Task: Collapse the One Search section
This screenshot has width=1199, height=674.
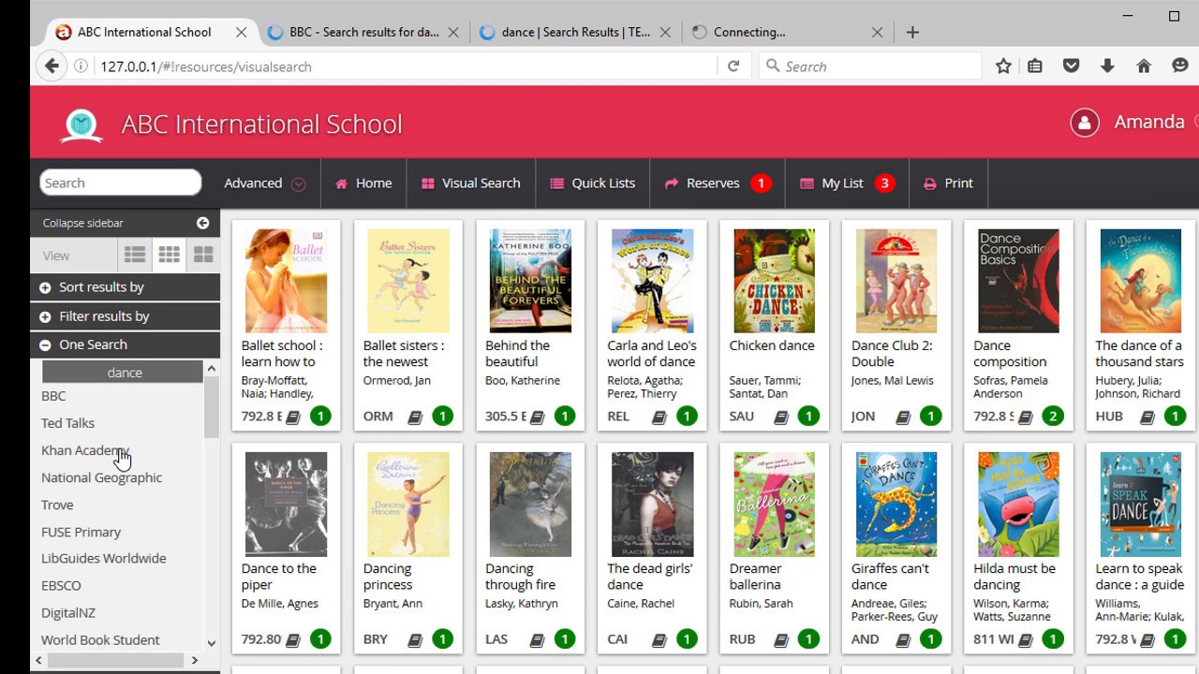Action: pyautogui.click(x=126, y=344)
